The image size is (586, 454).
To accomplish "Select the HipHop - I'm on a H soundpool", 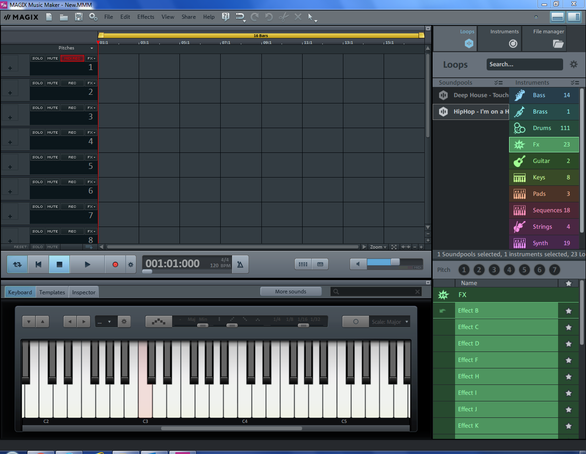I will (471, 112).
